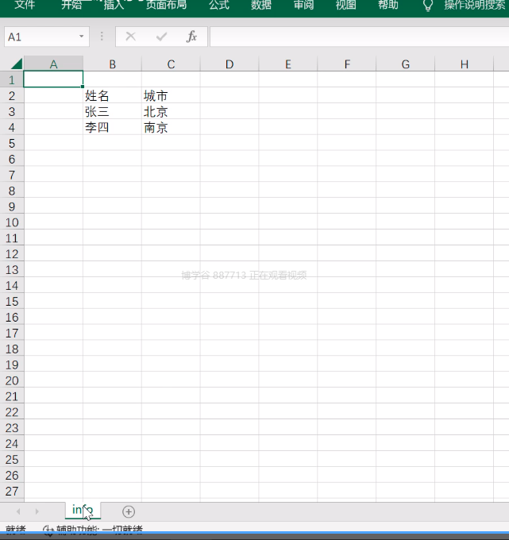The image size is (509, 540).
Task: Click the Select All triangle corner
Action: (x=17, y=64)
